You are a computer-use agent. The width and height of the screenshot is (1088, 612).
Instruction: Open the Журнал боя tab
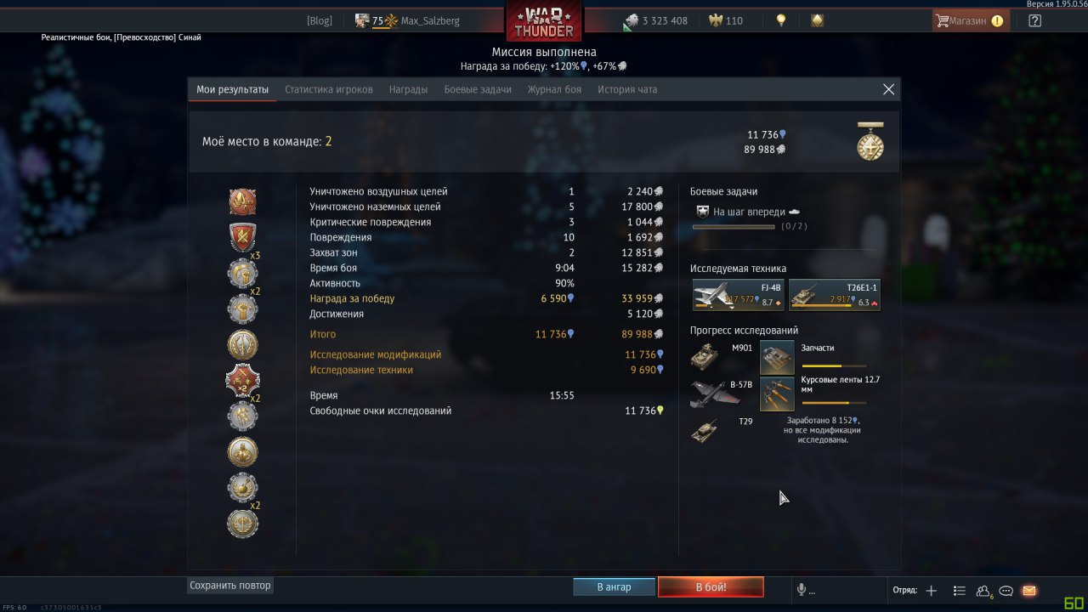click(554, 89)
